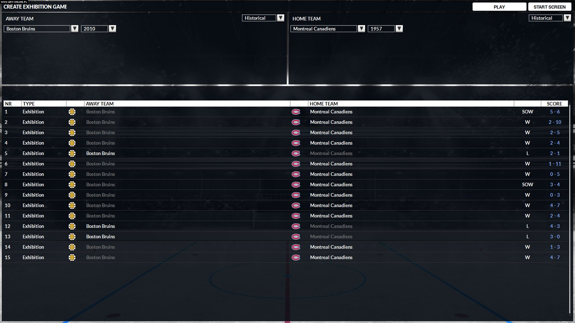Return via the START SCREEN button
Screen dimensions: 575x323
point(550,6)
